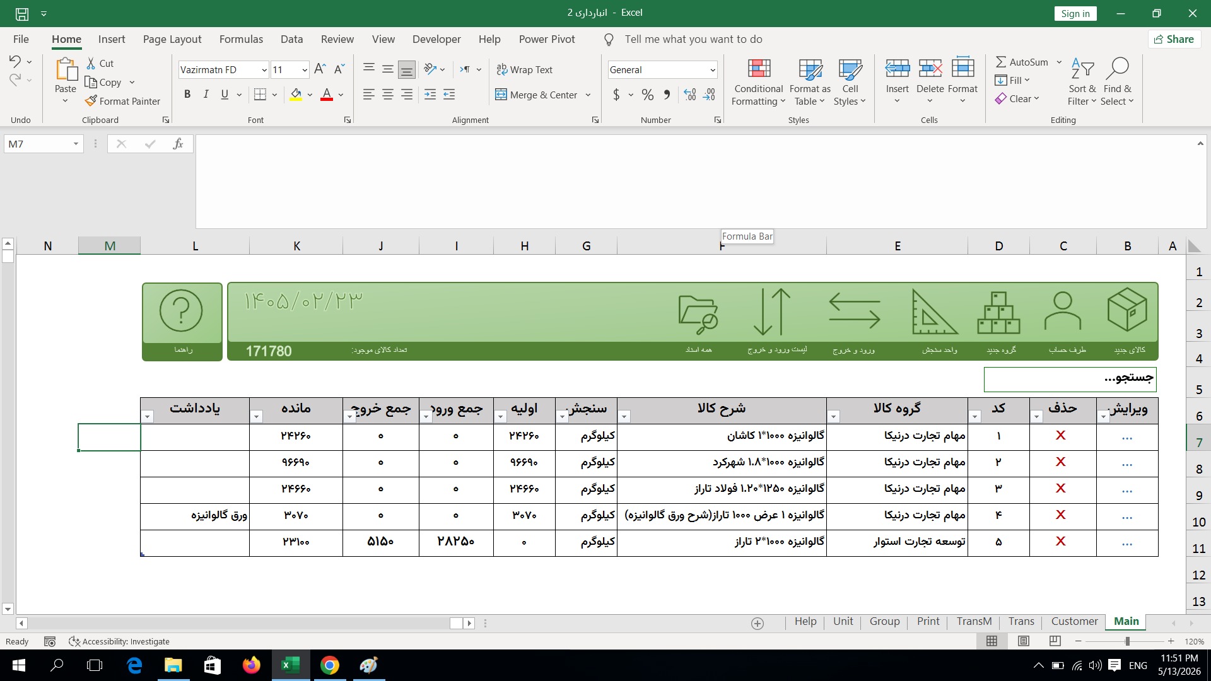Open the Formulas ribbon tab

point(241,39)
